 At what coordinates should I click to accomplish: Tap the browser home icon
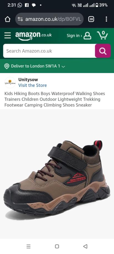click(x=7, y=19)
